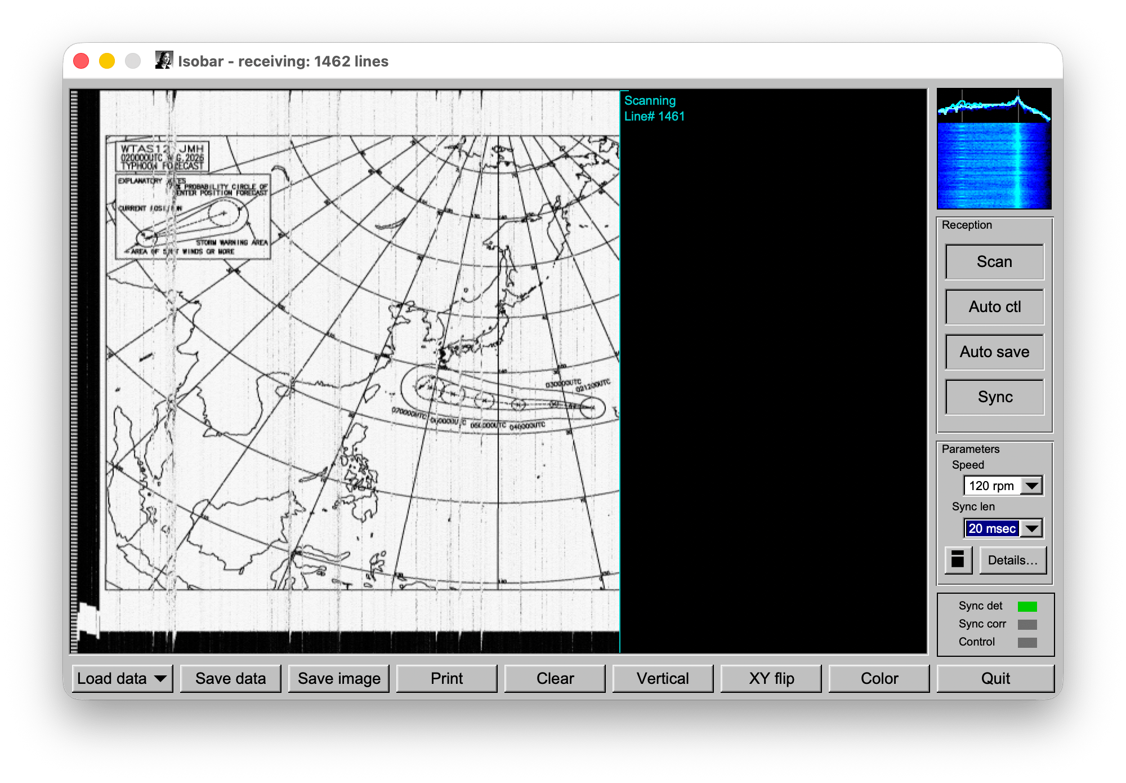Click the Scan button
Screen dimensions: 1126x783
(x=994, y=262)
